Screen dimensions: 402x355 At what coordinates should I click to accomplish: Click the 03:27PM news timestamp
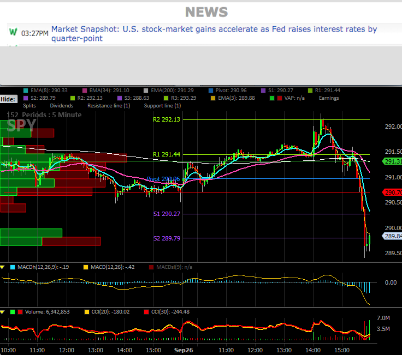pyautogui.click(x=34, y=33)
